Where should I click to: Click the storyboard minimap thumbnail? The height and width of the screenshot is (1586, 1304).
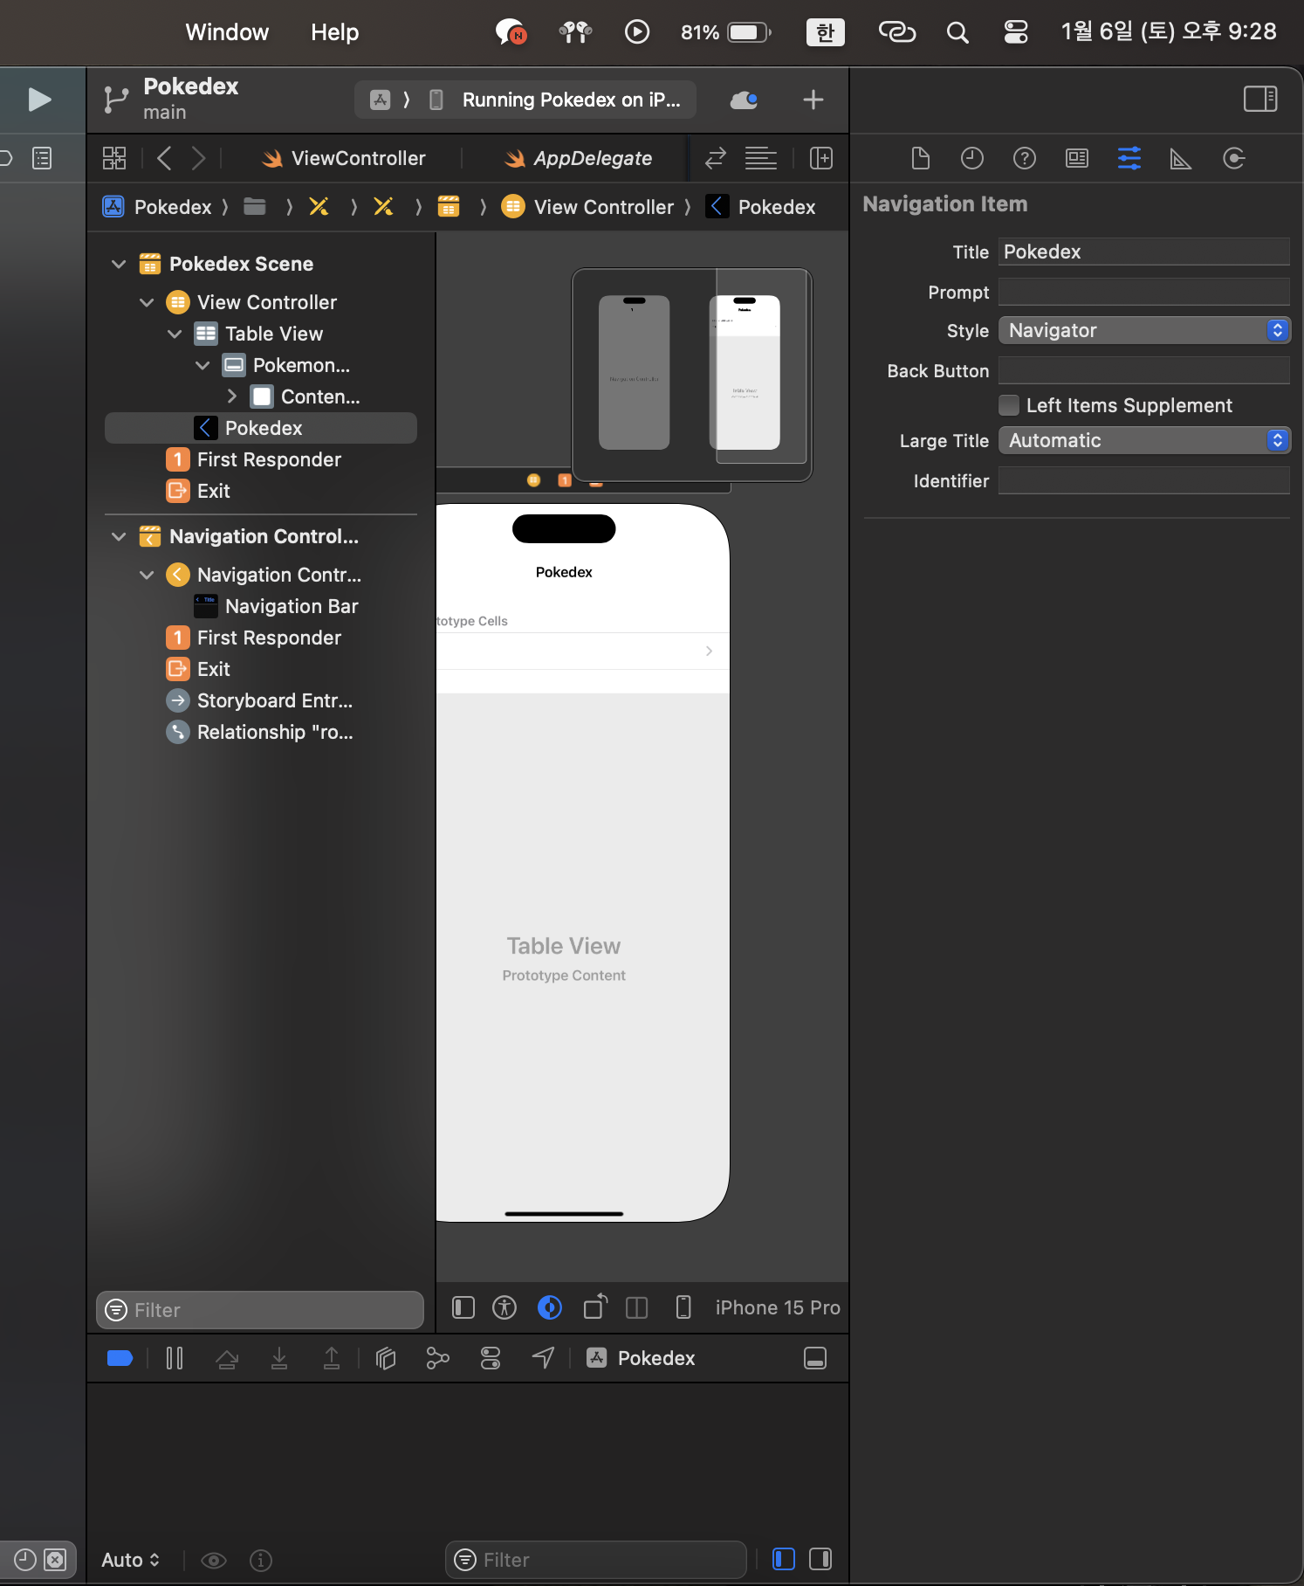(x=691, y=375)
